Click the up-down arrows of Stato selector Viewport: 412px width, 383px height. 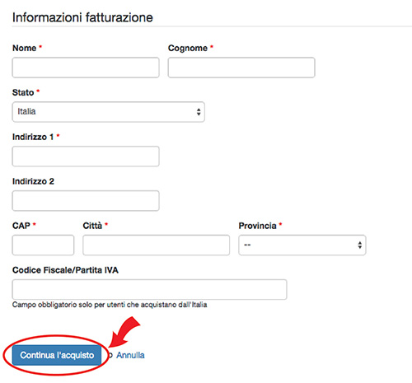(199, 112)
